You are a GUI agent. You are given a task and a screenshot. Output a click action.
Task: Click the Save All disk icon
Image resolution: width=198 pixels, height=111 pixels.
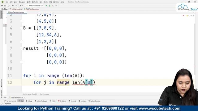(x=5, y=6)
